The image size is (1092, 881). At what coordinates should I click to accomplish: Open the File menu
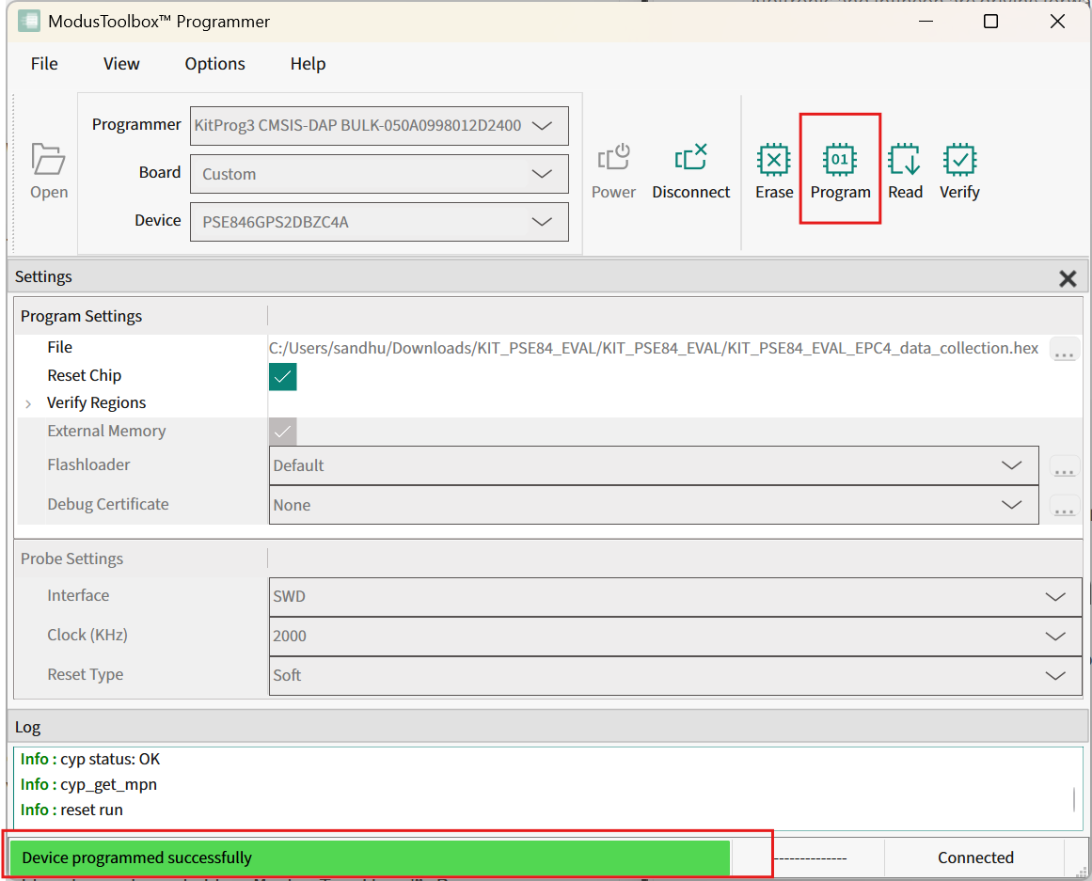(x=44, y=64)
